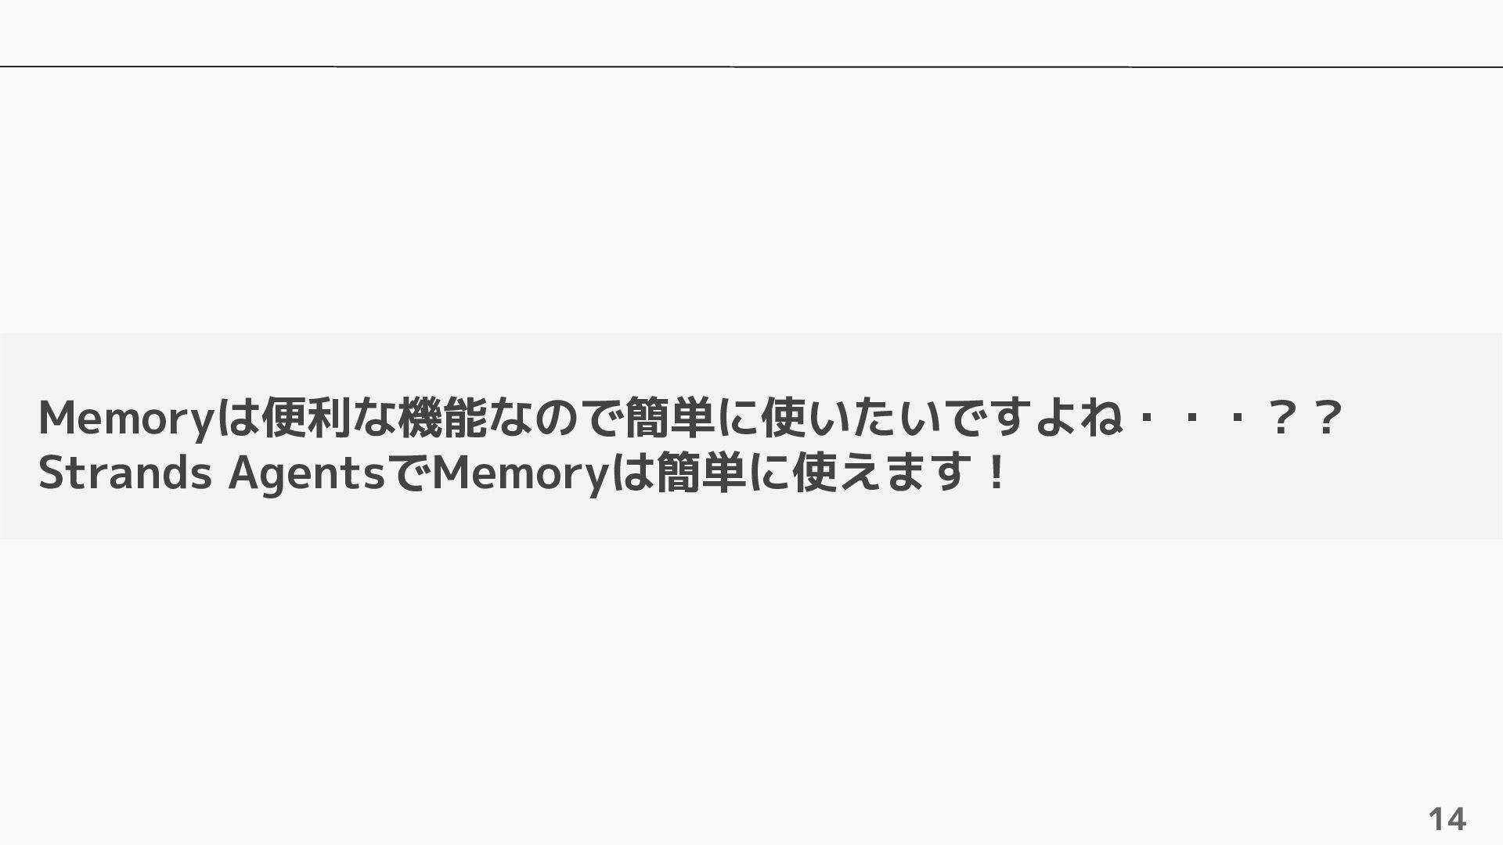Click "Memory" at start of first line
Image resolution: width=1503 pixels, height=845 pixels.
tap(126, 418)
